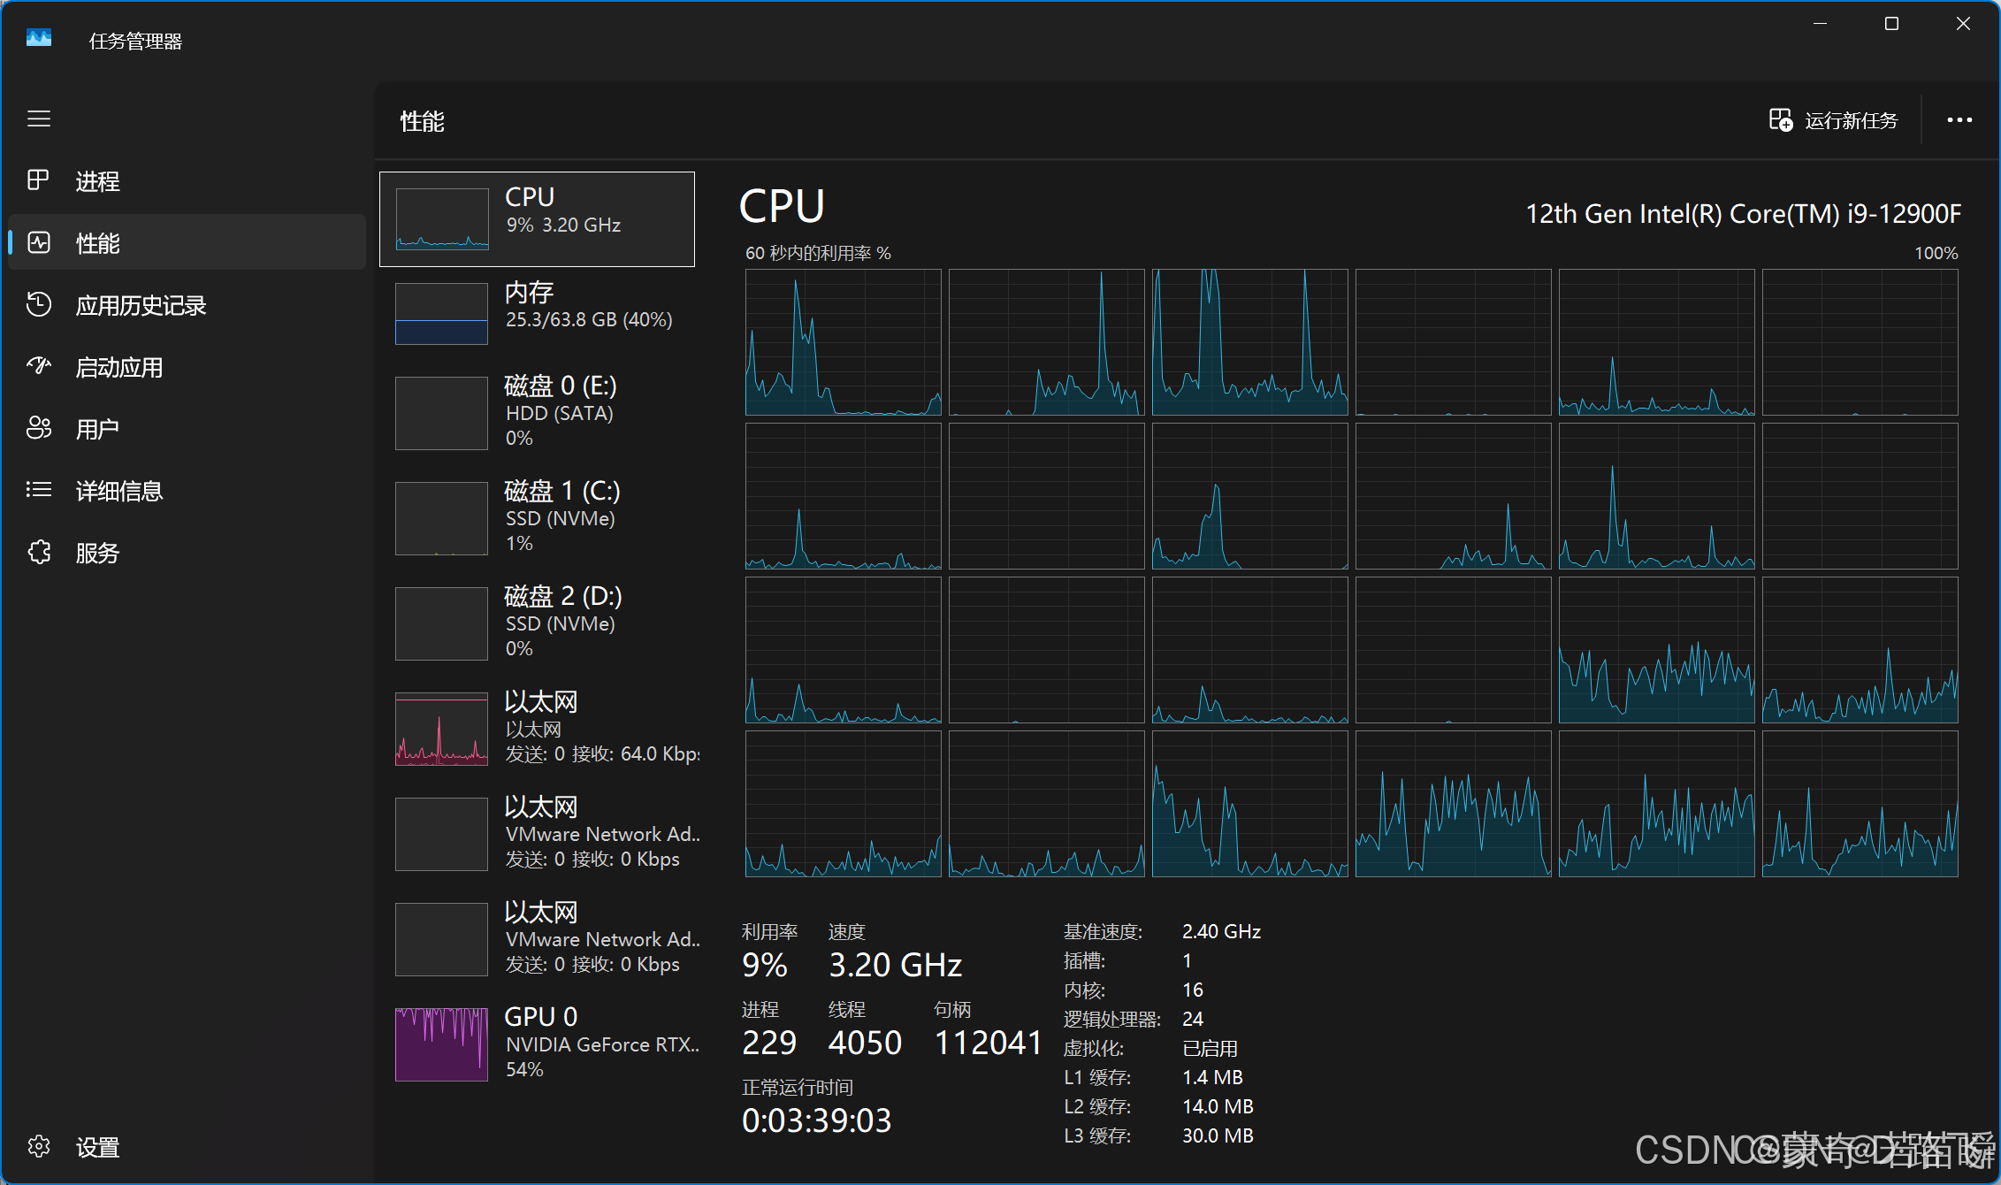This screenshot has height=1185, width=2001.
Task: Click the Performance (性能) sidebar icon
Action: [39, 242]
